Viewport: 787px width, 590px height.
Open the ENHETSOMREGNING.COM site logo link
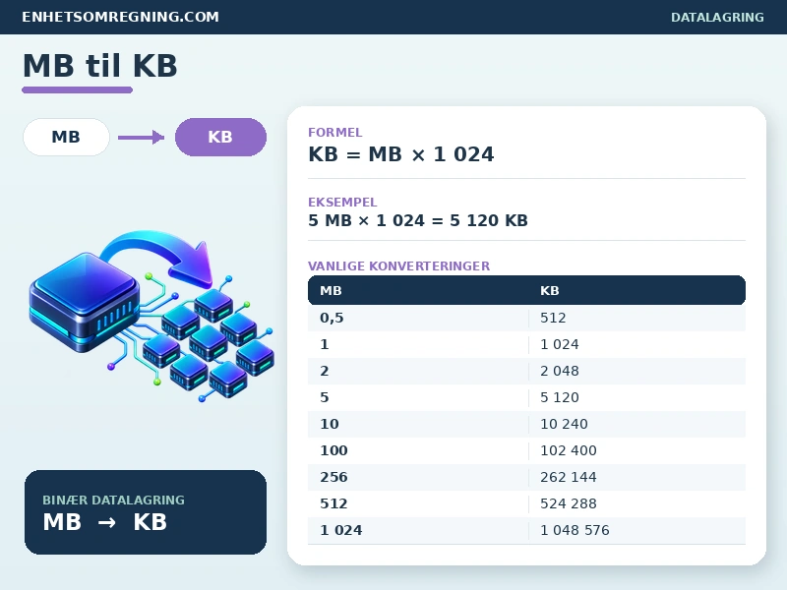[x=120, y=17]
